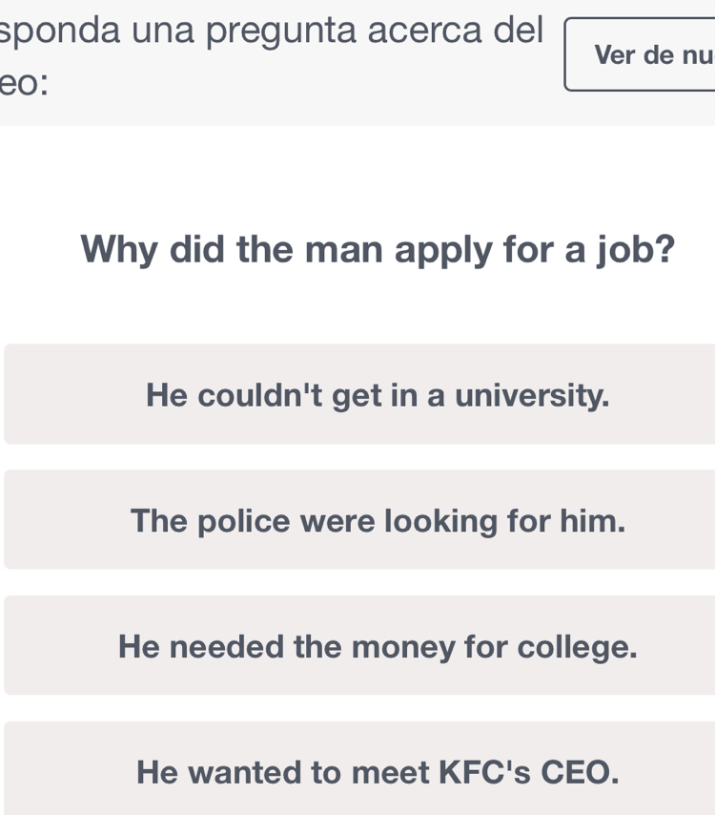The height and width of the screenshot is (815, 715).
Task: Pick 'He needed the money for college.'
Action: (378, 646)
